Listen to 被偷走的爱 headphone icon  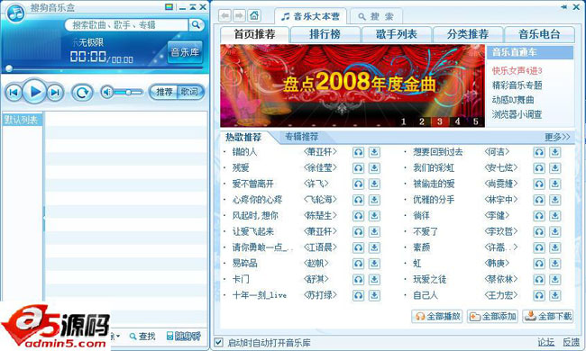point(539,184)
